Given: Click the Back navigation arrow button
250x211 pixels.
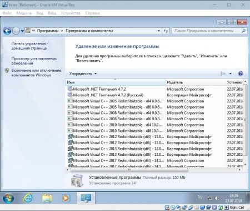Looking at the screenshot, I should 7,31.
